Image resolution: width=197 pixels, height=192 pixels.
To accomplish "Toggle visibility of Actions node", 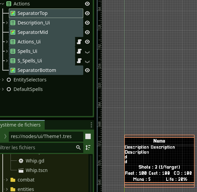I will pos(87,4).
